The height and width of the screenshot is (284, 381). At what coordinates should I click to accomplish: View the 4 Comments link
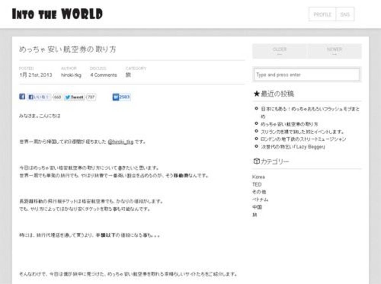(104, 75)
